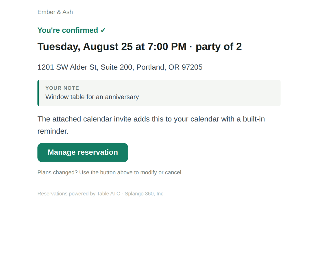Click "Splango 360, Inc" in the footer
The height and width of the screenshot is (264, 318).
click(x=144, y=194)
